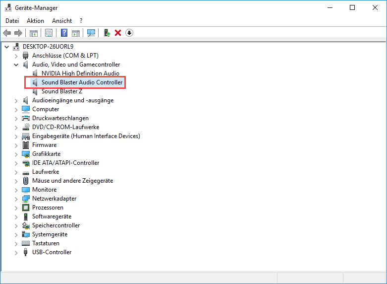Expand the IDE ATA/ATAPI-Controller chevron

(x=16, y=163)
